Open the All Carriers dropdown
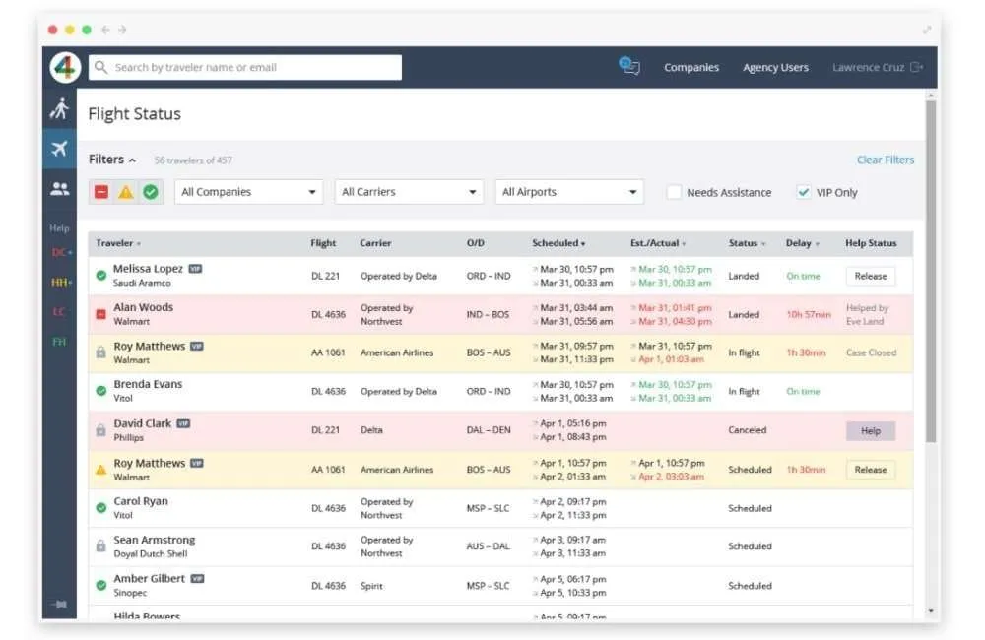 (x=410, y=192)
